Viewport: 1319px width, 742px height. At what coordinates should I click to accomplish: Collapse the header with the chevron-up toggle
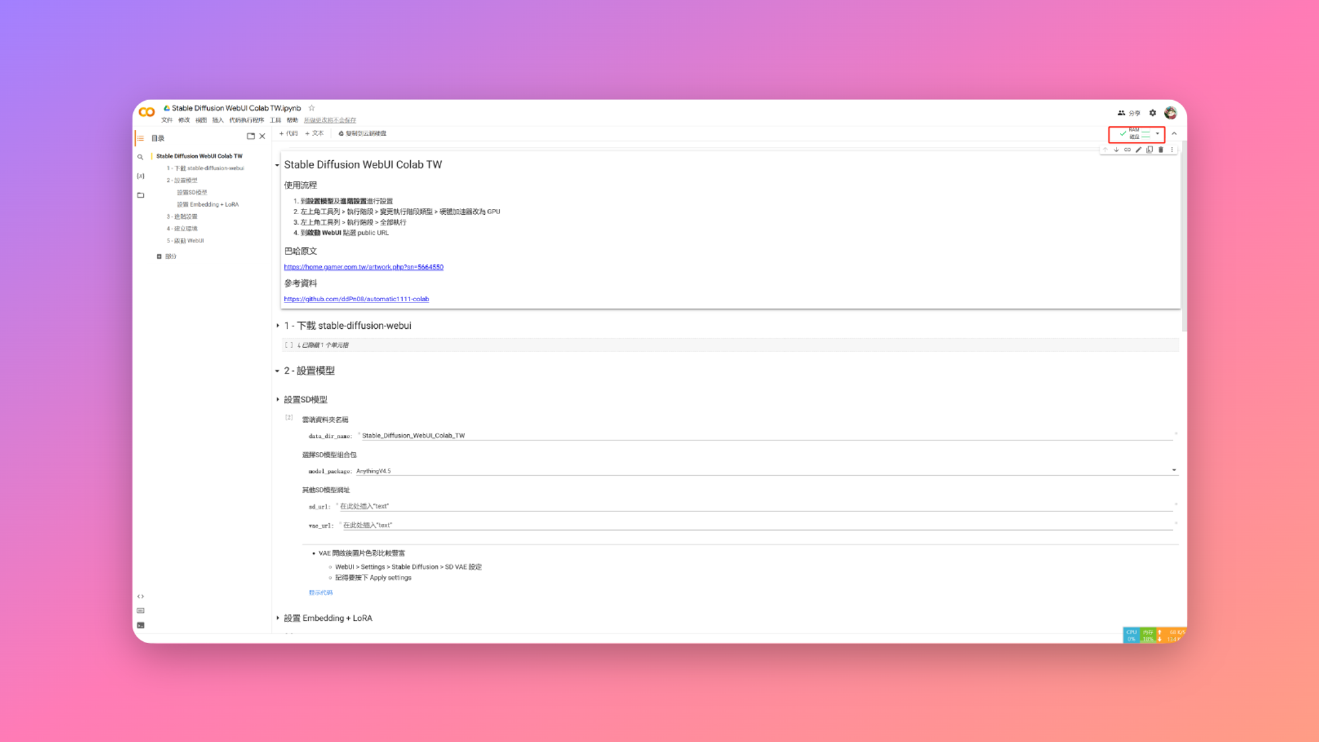[x=1174, y=134]
